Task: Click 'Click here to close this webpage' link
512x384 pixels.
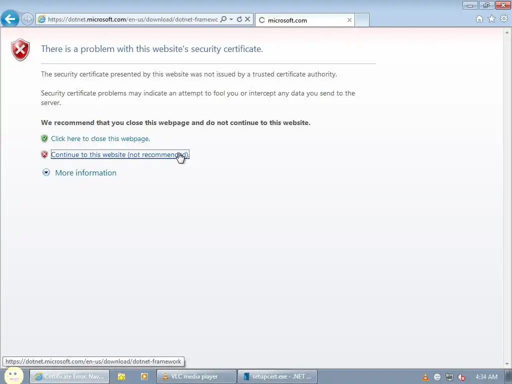Action: (100, 138)
